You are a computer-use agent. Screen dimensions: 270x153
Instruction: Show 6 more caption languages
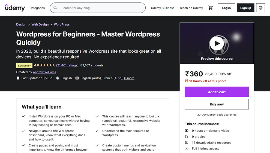click(x=129, y=78)
